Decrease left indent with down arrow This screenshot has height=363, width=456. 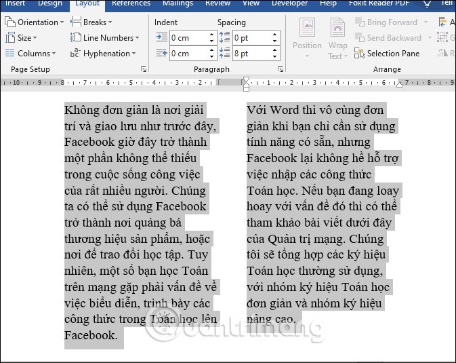coord(212,41)
